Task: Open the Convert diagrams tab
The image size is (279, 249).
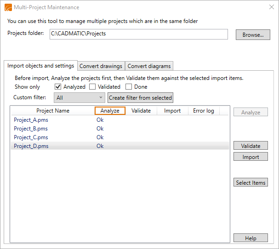Action: (x=149, y=66)
